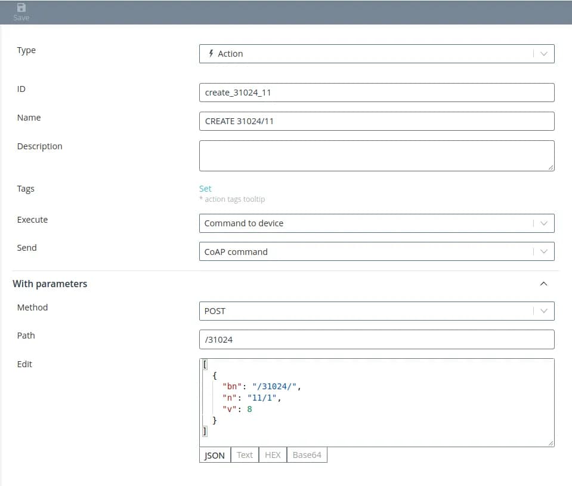Viewport: 572px width, 486px height.
Task: Click the Name field with CREATE 31024/11
Action: coord(376,121)
